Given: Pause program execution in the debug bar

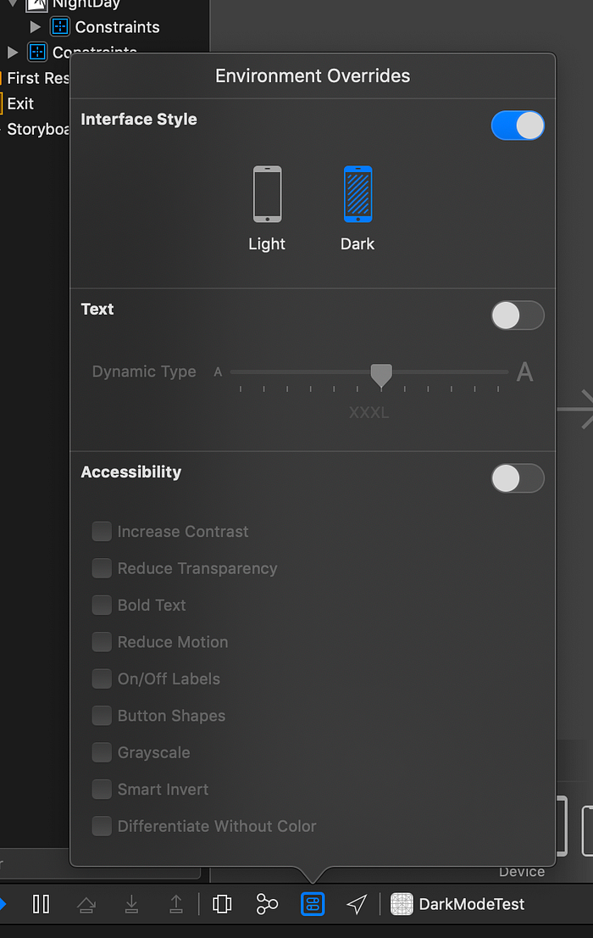Looking at the screenshot, I should [x=41, y=904].
